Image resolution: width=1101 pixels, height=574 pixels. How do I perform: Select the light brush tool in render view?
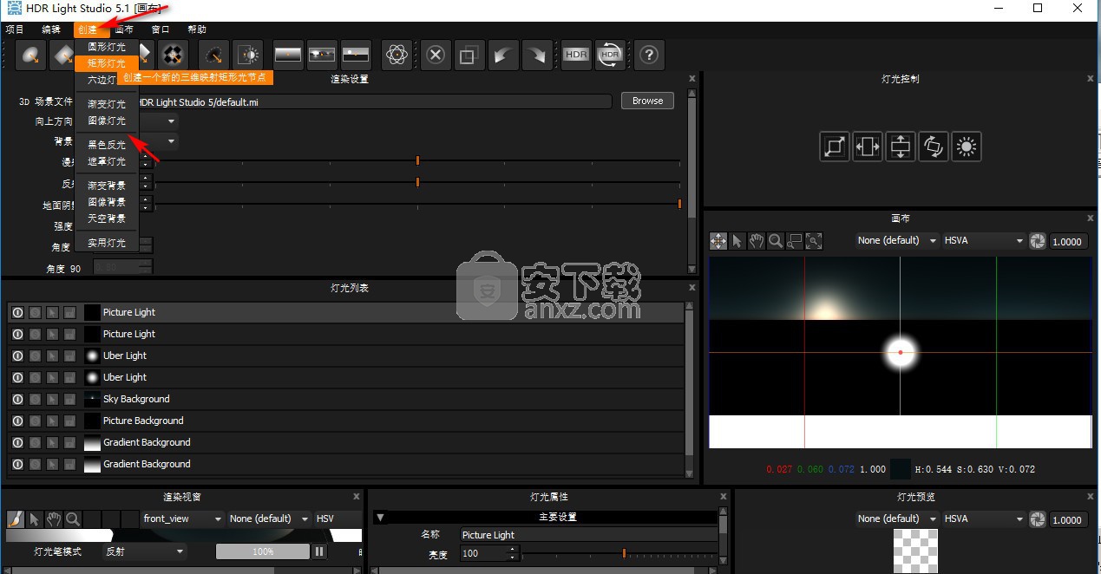(x=16, y=519)
